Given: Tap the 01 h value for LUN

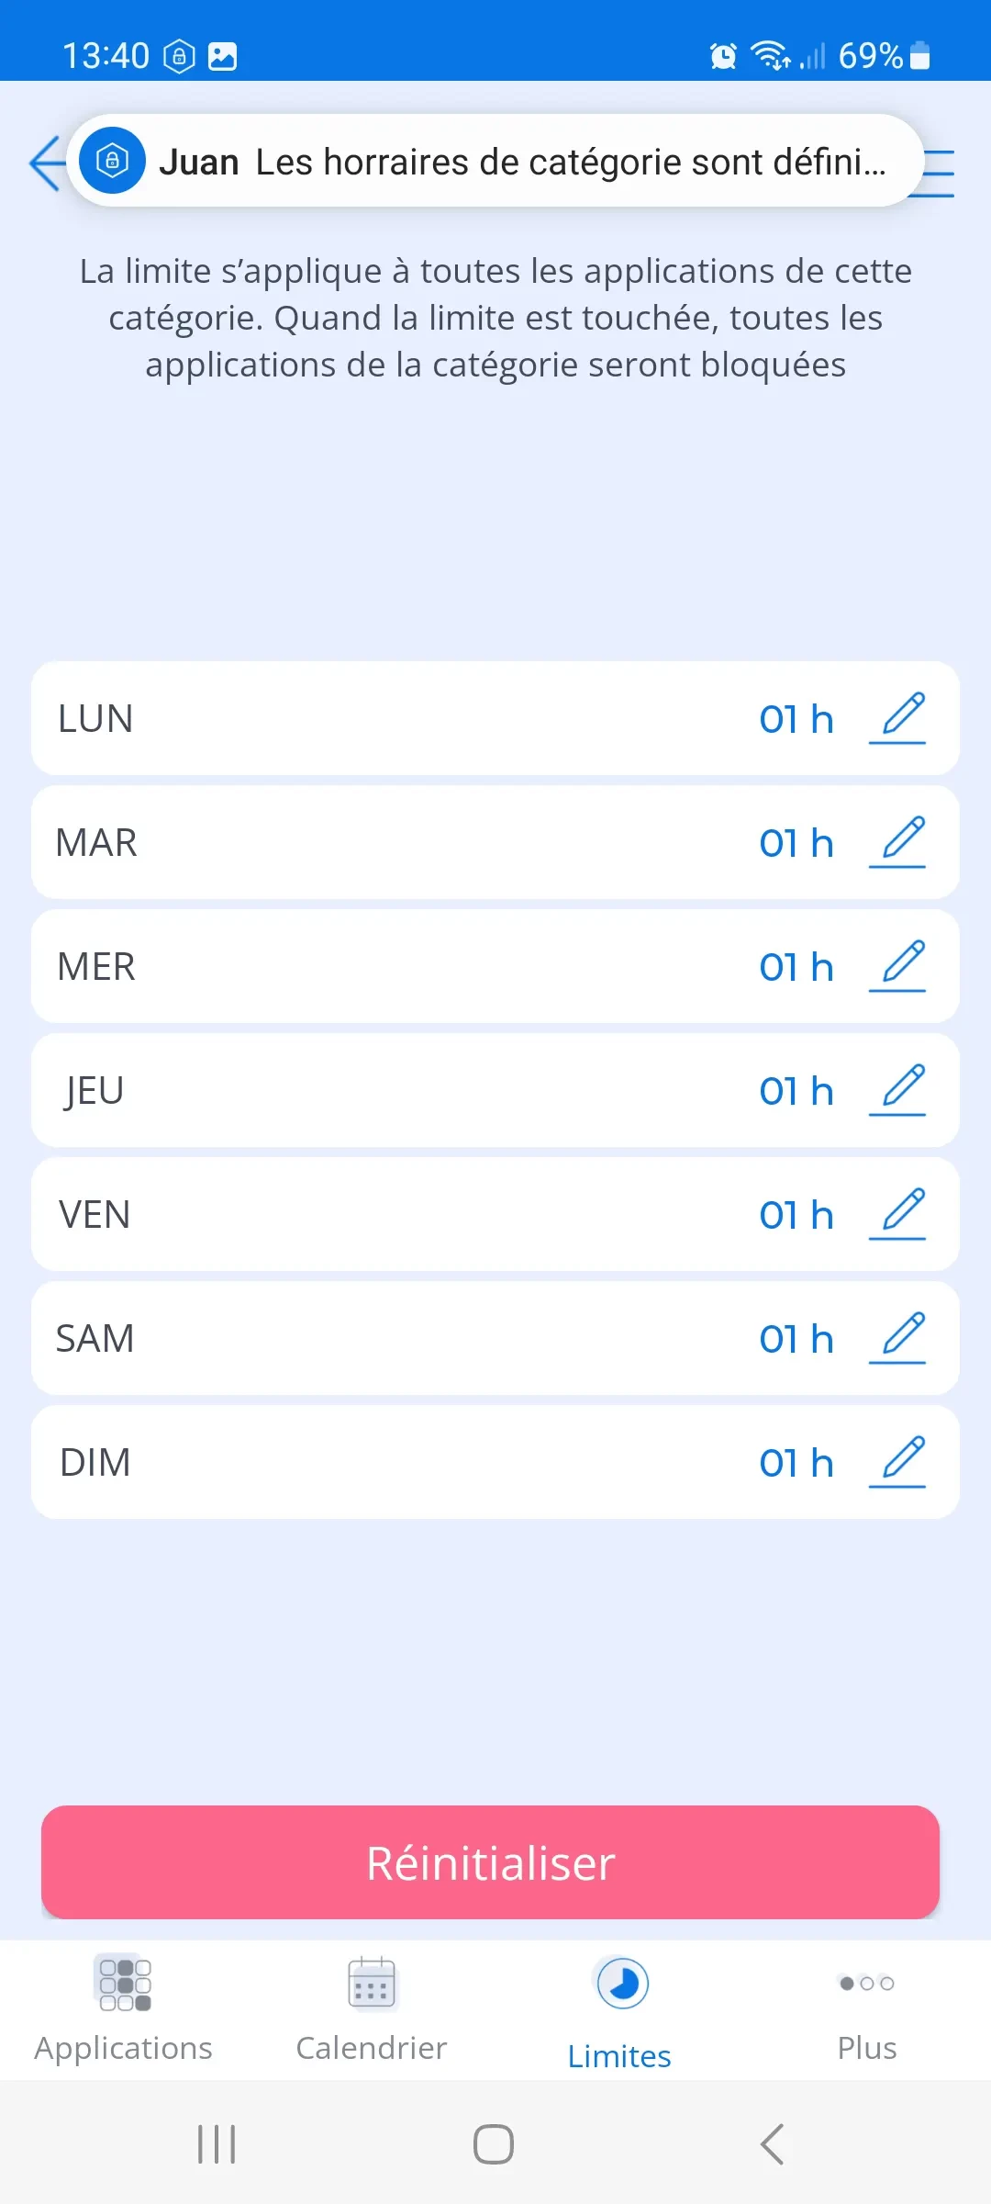Looking at the screenshot, I should click(796, 719).
